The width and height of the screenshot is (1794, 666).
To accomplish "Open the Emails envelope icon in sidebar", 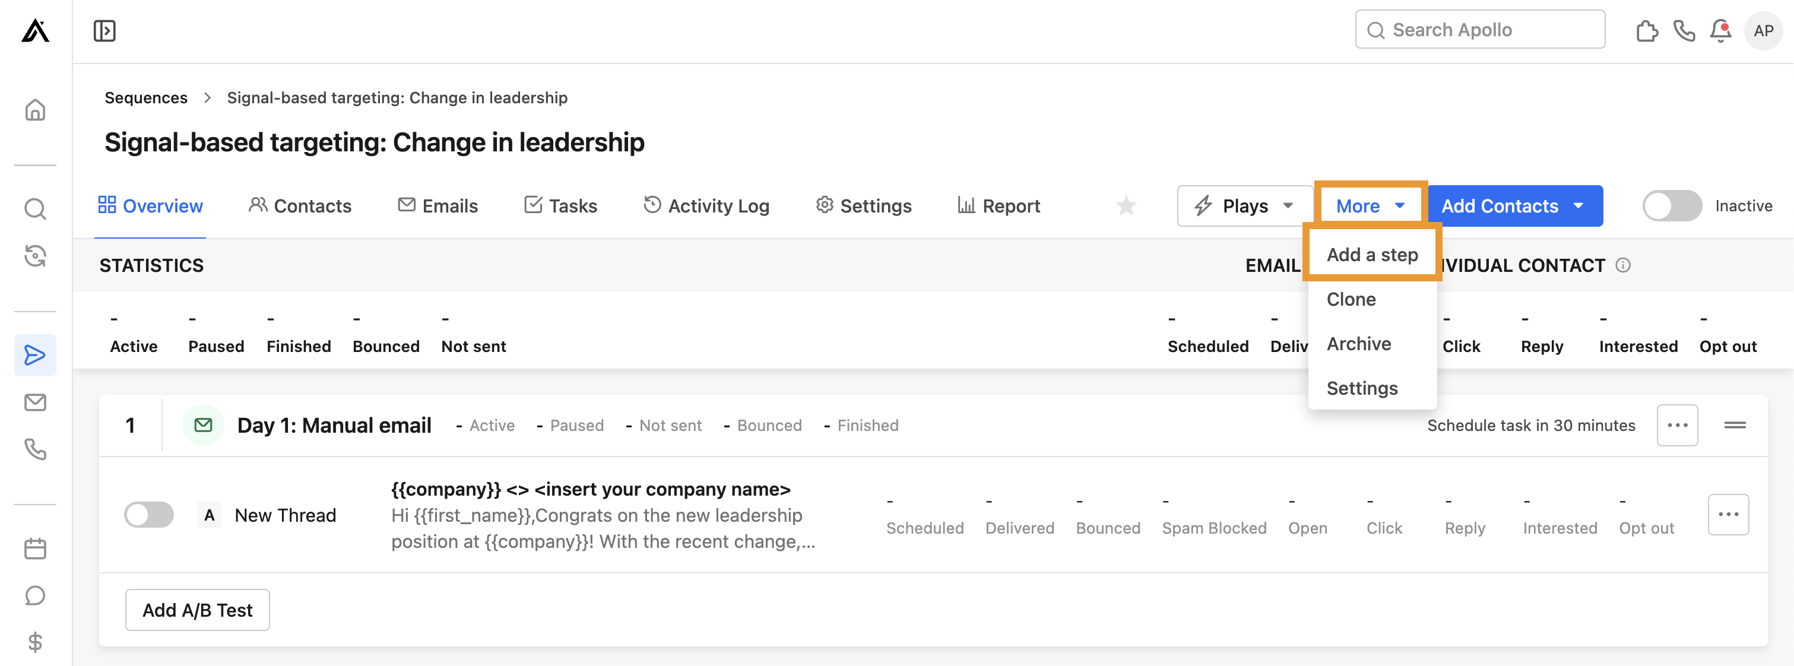I will 35,402.
